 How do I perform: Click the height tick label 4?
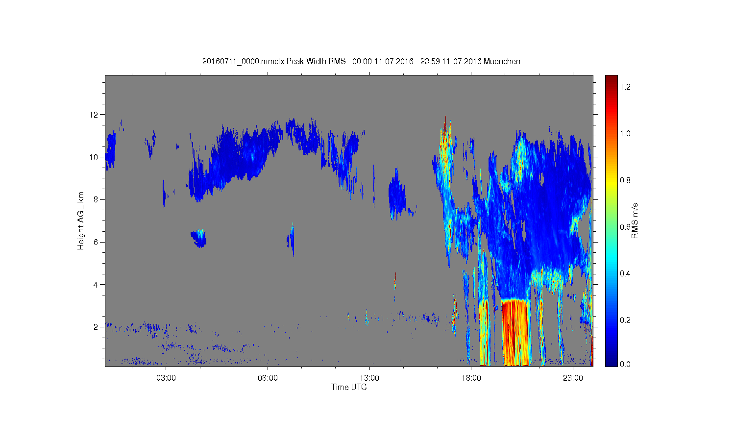96,284
